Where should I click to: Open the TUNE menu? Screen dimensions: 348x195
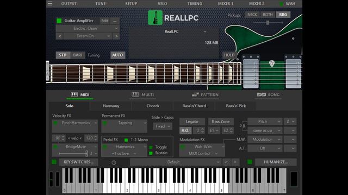[100, 4]
